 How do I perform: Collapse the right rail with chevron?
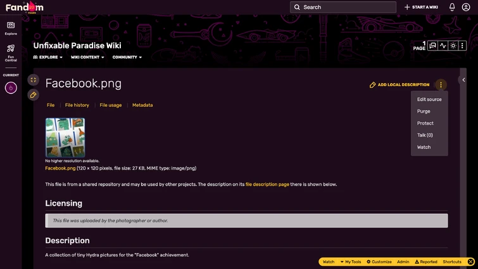coord(463,80)
